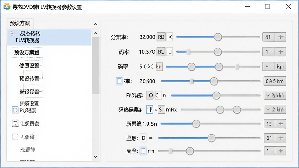
Task: Click the icon before 易杰转转 FLV转换器
Action: [12, 34]
